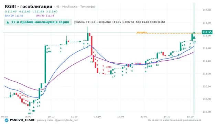This screenshot has width=220, height=124.
Task: Click the 112.00 price axis label
Action: tap(207, 10)
